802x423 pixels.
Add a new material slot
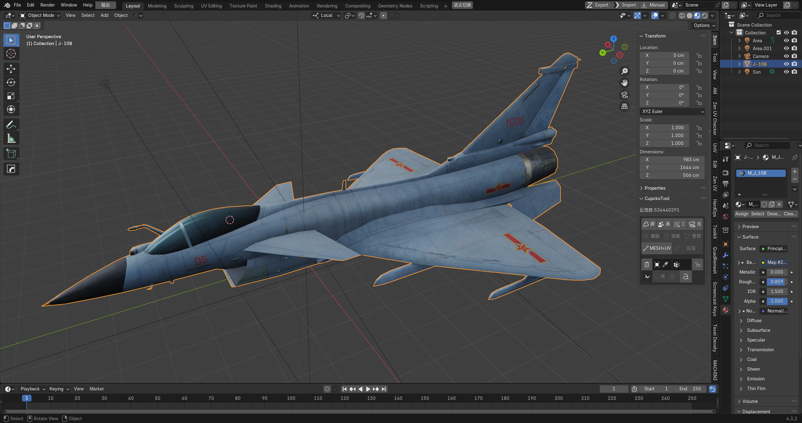[795, 172]
